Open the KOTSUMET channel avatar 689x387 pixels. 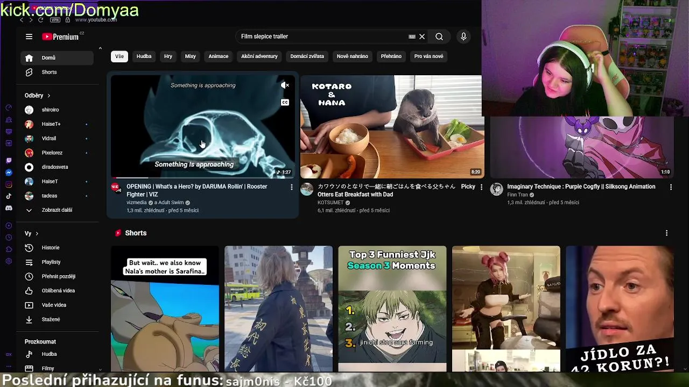[x=307, y=189]
